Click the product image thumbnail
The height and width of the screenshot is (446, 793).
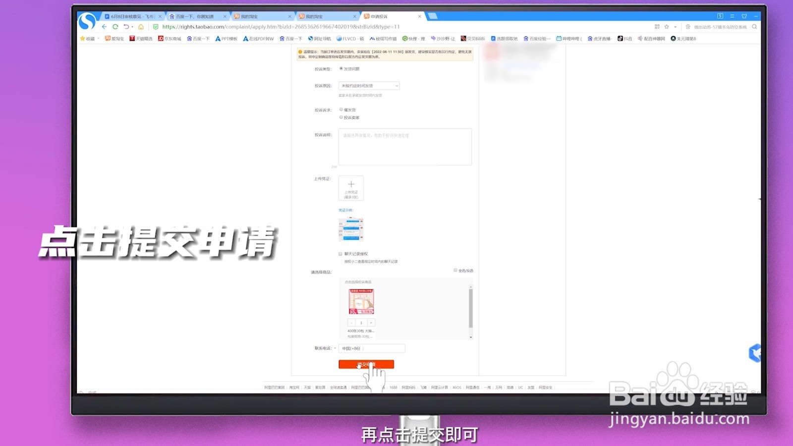pos(361,301)
